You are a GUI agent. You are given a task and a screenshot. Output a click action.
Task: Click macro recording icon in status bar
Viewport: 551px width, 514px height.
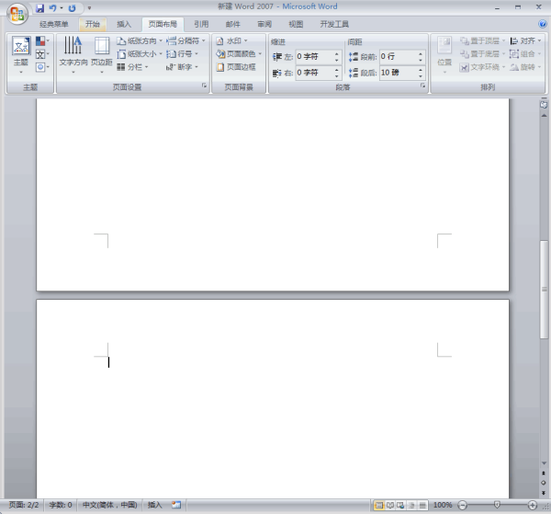(x=176, y=505)
